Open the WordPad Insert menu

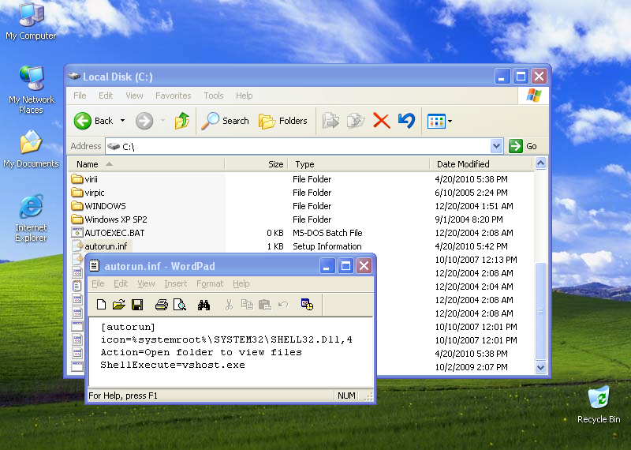tap(175, 283)
